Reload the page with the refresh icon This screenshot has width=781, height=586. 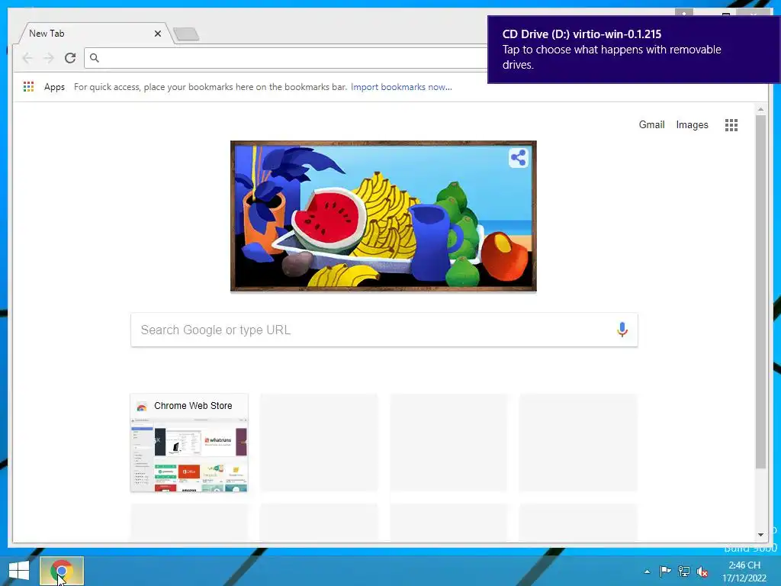point(70,58)
